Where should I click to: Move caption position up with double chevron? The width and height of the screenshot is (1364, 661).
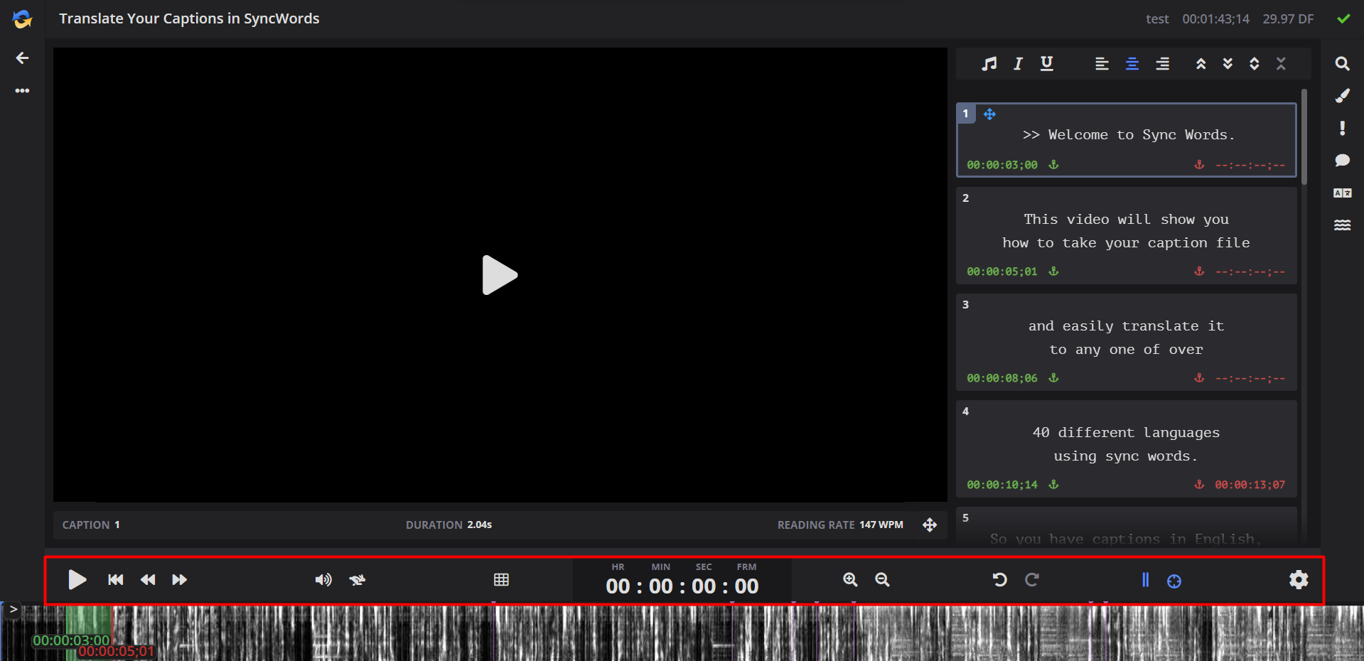click(1201, 64)
